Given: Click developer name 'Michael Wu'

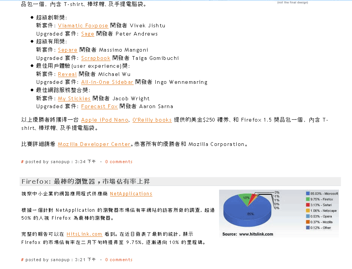Looking at the screenshot, I should click(114, 74).
